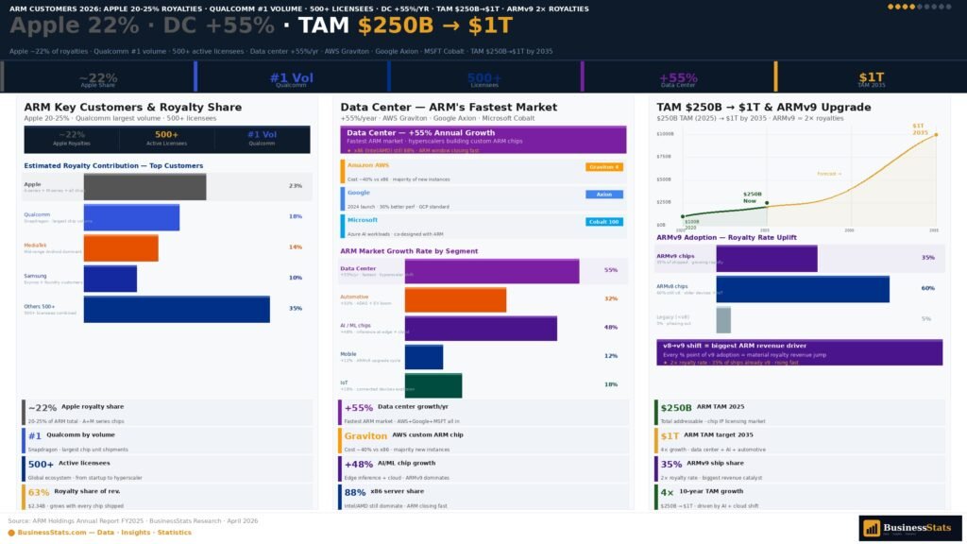Click the orange MediaTek 14% bar
967x544 pixels.
tap(121, 248)
